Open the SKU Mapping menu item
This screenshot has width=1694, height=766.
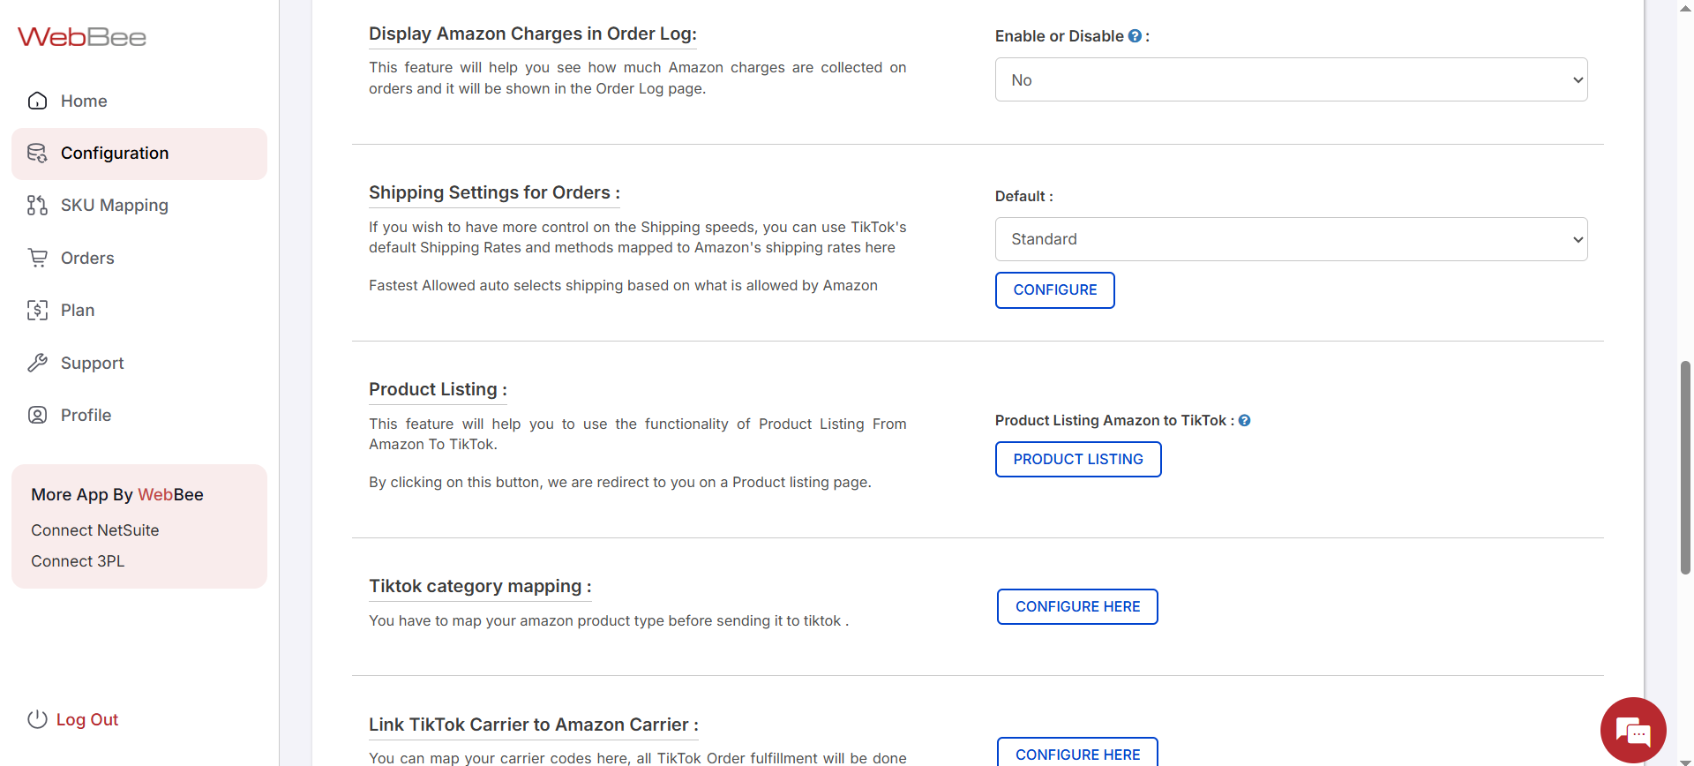tap(114, 206)
